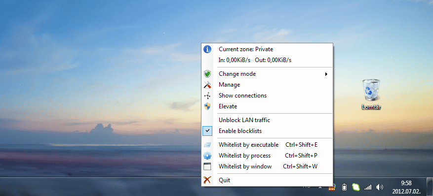Click the Ctrl+Shift+P shortcut label

pyautogui.click(x=301, y=156)
